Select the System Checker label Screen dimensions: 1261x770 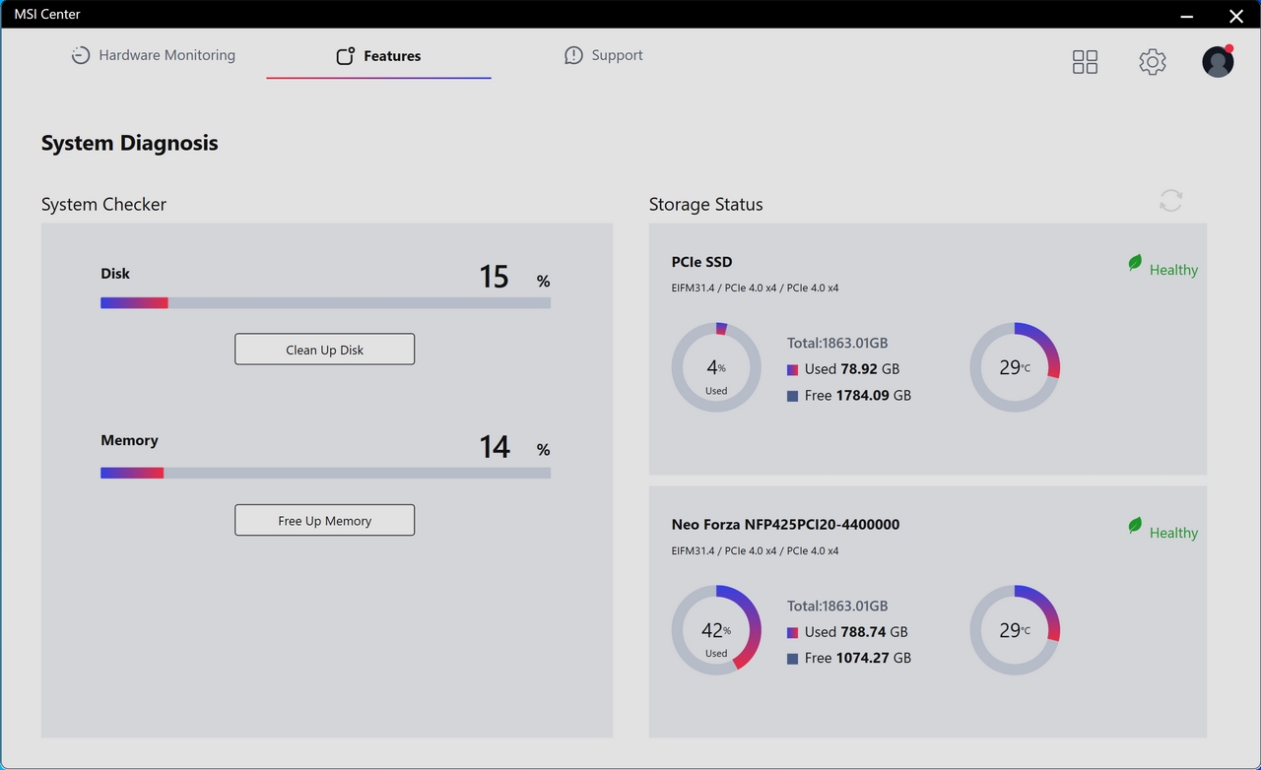coord(103,204)
